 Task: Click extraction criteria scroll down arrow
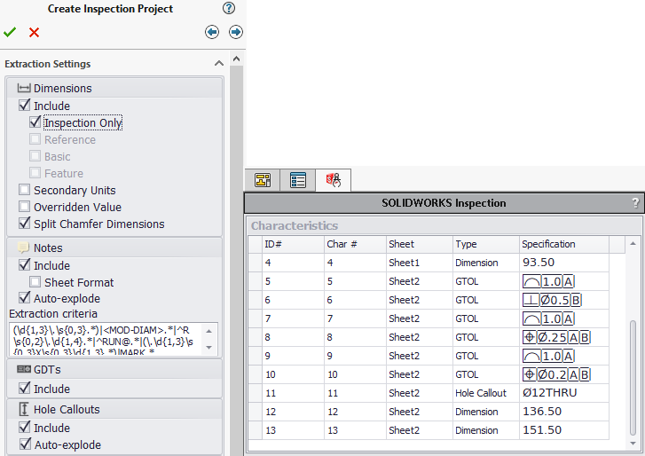tap(209, 348)
